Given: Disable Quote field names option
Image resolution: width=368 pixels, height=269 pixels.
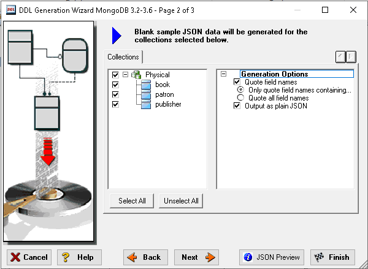Looking at the screenshot, I should 237,82.
